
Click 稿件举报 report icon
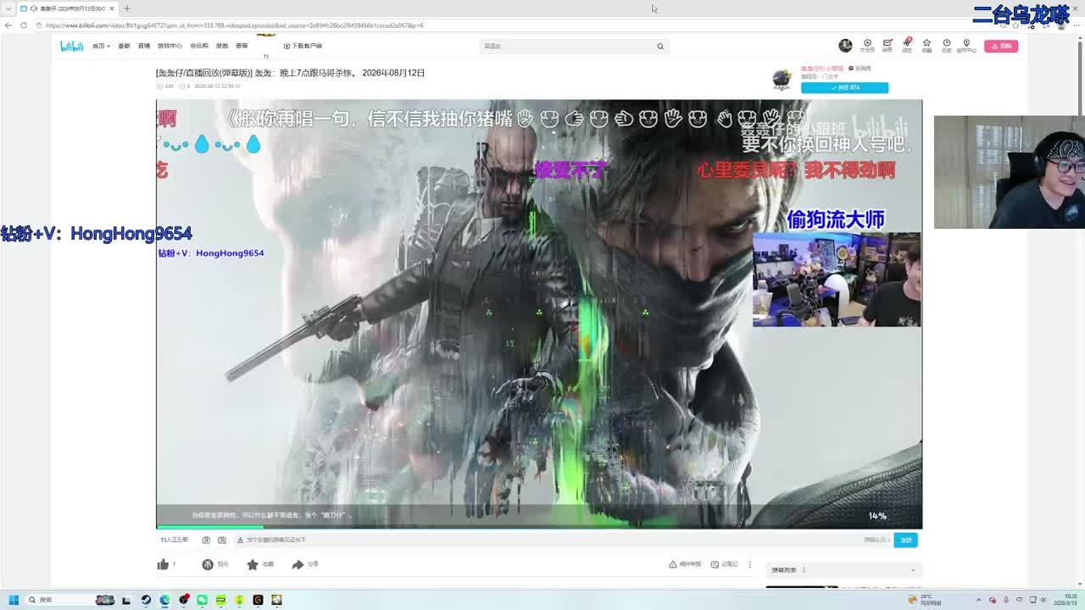coord(685,564)
